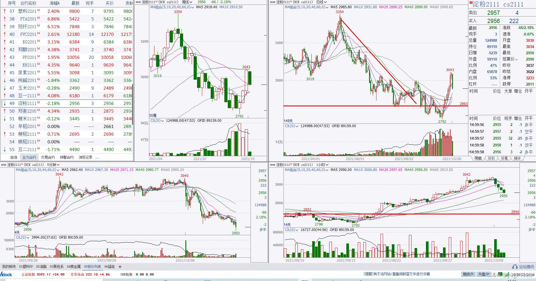Select PTA2201 contract row

point(67,19)
